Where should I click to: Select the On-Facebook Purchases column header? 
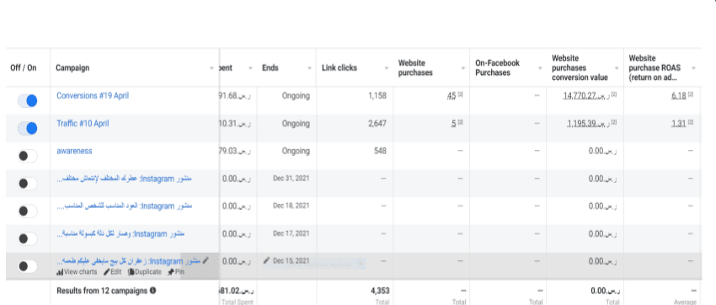tap(497, 67)
